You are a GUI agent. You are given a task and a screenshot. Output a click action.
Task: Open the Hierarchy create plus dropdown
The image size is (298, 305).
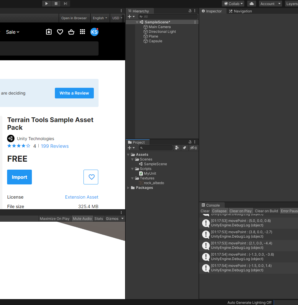[x=131, y=17]
